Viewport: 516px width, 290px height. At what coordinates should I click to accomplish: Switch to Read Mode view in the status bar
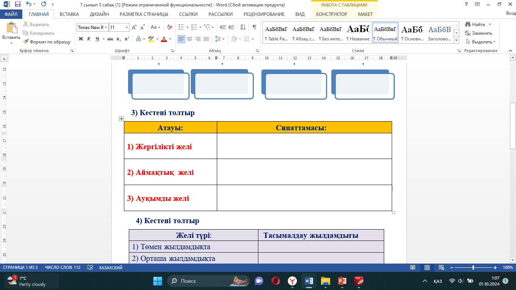413,267
